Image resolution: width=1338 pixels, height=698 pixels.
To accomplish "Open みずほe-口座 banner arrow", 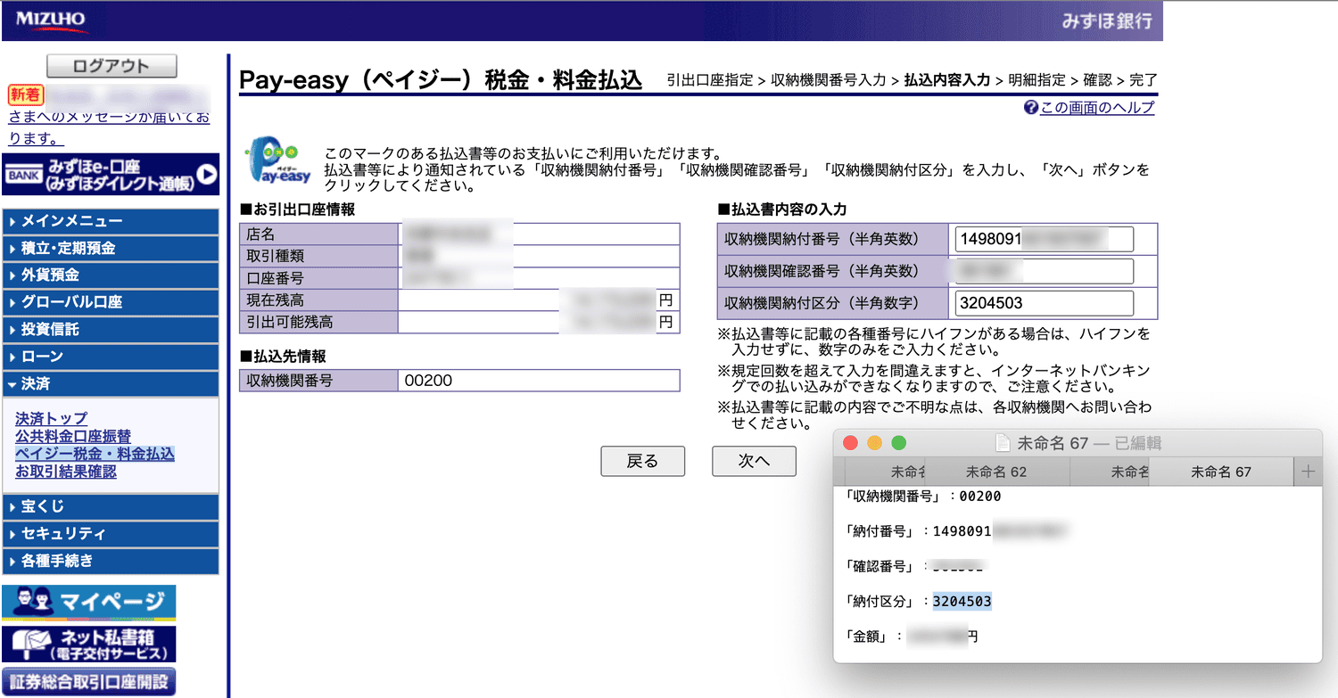I will [x=207, y=175].
